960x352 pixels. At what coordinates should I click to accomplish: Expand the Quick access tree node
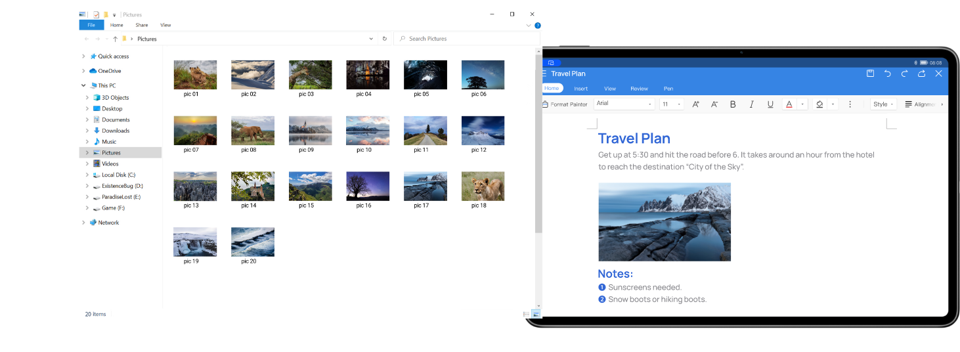83,56
